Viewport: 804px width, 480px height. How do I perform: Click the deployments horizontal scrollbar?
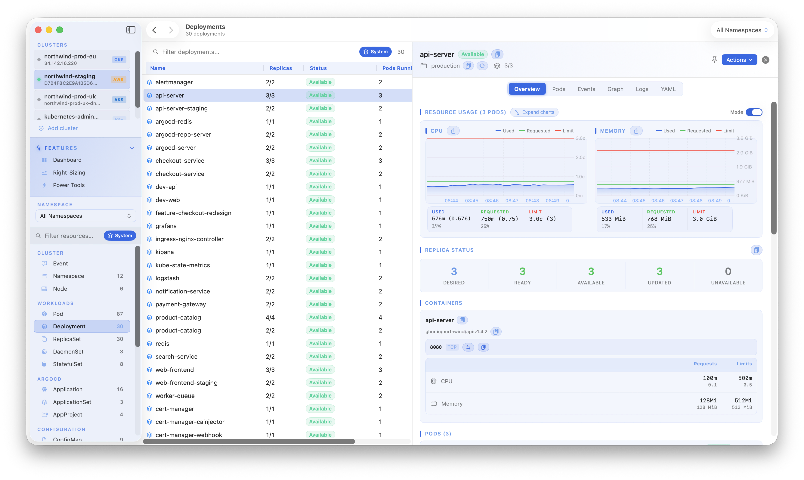coord(249,441)
